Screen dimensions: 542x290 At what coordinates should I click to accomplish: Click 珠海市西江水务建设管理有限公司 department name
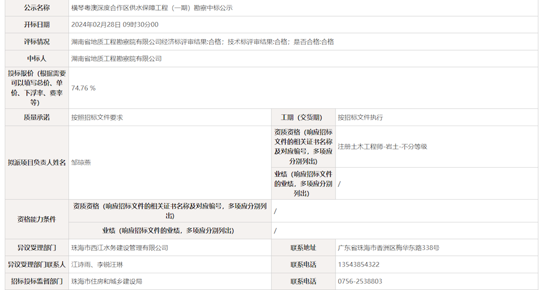tap(120, 248)
